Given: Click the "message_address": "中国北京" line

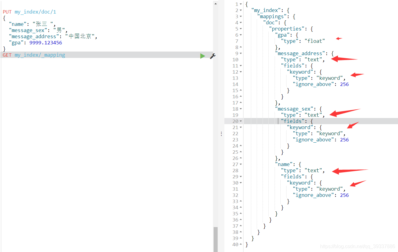Looking at the screenshot, I should tap(53, 37).
